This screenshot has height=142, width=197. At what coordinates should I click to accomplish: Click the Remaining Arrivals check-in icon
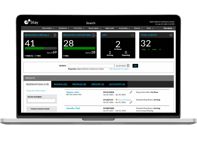coord(55,35)
